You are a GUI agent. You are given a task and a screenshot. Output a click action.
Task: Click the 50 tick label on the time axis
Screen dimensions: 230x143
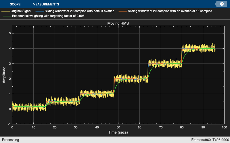[118, 128]
